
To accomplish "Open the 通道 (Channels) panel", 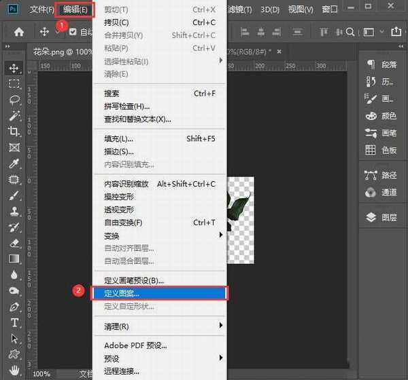I will click(381, 192).
